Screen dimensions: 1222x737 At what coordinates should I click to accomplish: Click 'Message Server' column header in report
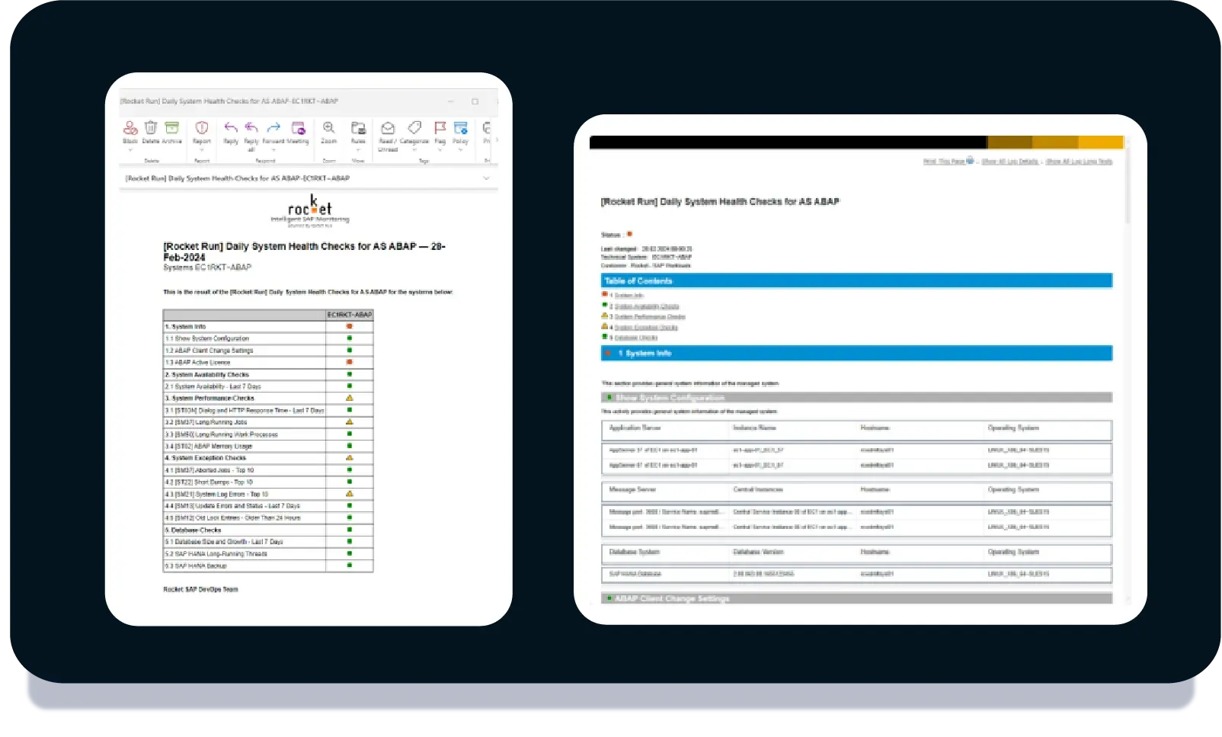click(632, 490)
